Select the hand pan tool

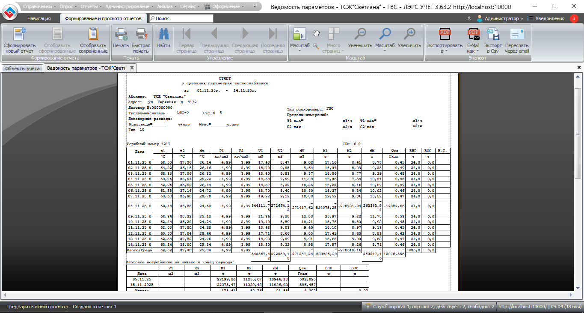(x=316, y=33)
